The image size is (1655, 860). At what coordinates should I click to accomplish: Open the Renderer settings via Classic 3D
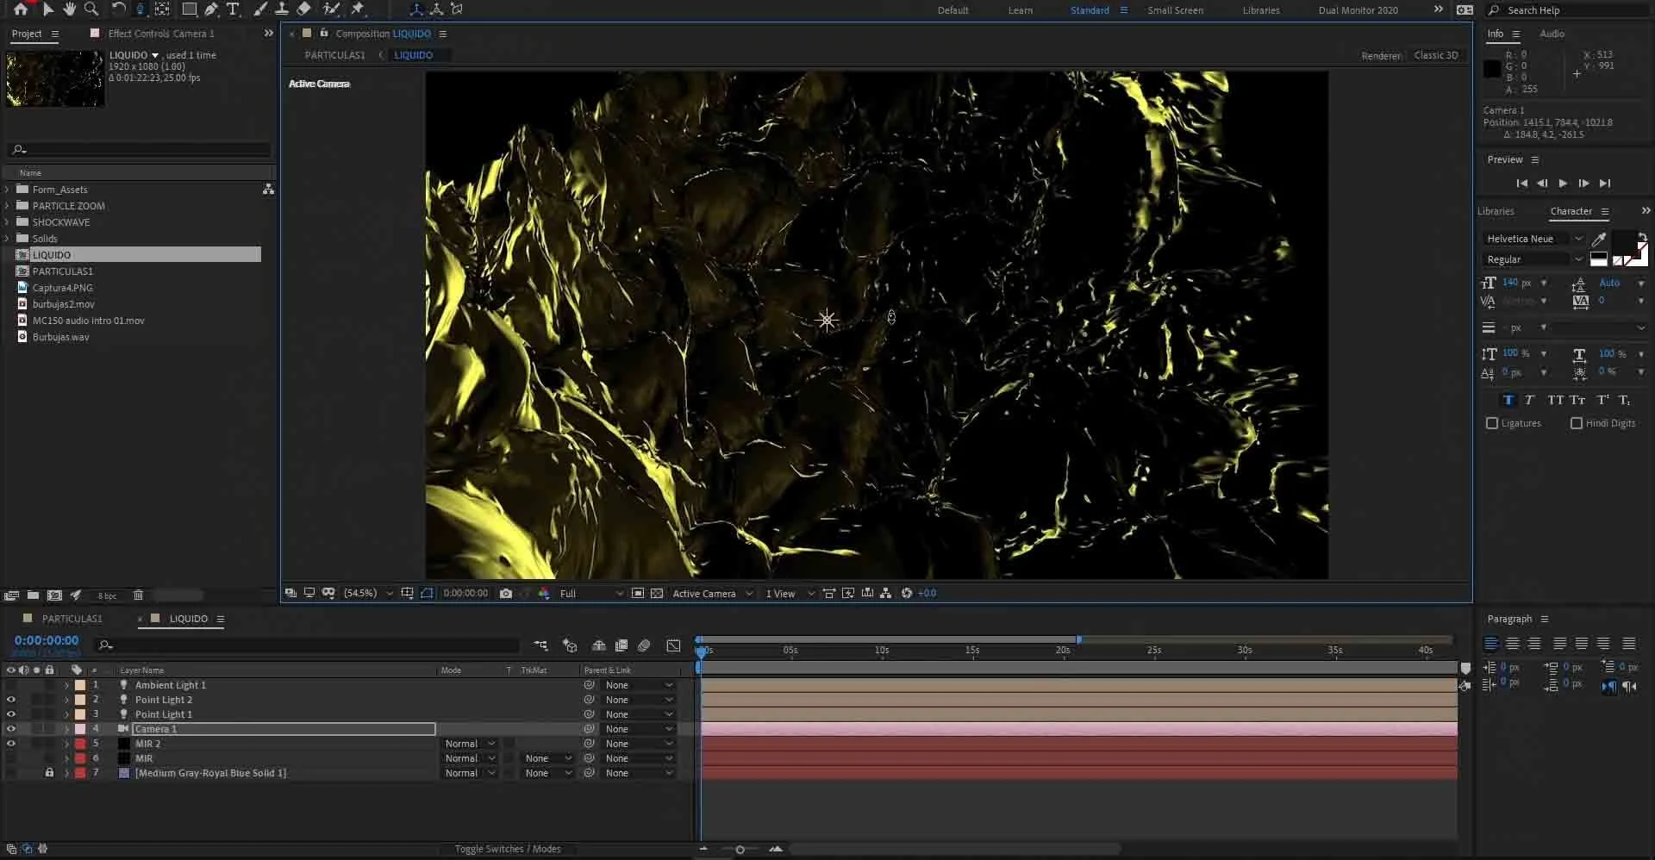coord(1435,54)
